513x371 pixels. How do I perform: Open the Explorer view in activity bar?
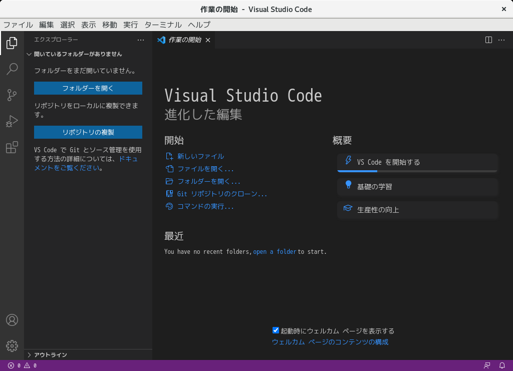(x=12, y=43)
